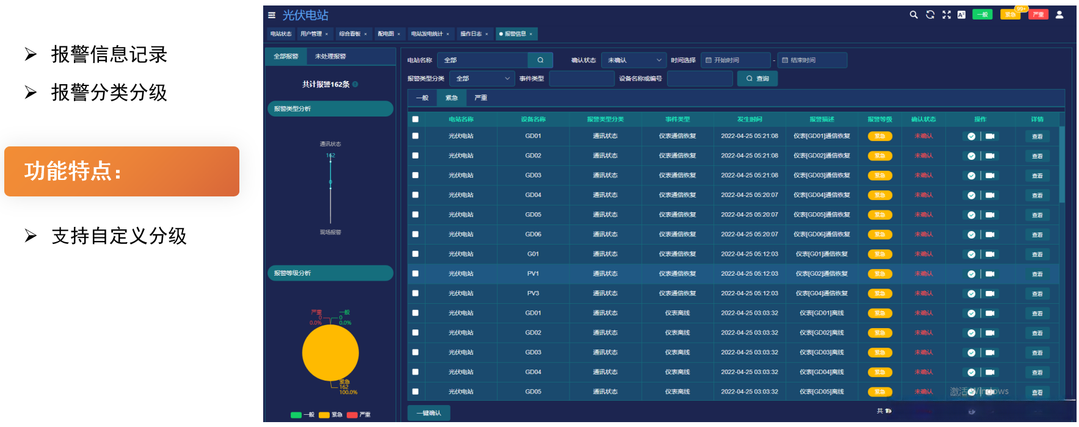This screenshot has height=427, width=1079.
Task: Tick the checkbox for the 05:21:08 GD02 row
Action: click(x=415, y=156)
